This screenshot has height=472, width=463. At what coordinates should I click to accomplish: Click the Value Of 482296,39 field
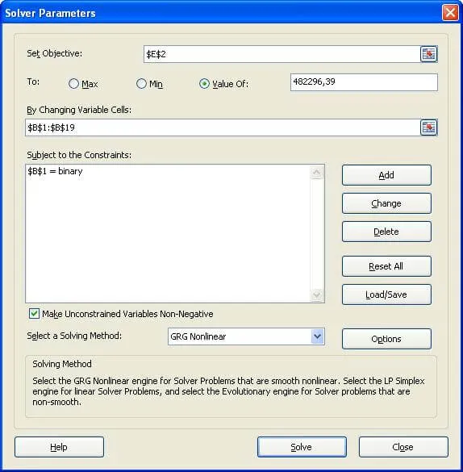(364, 82)
